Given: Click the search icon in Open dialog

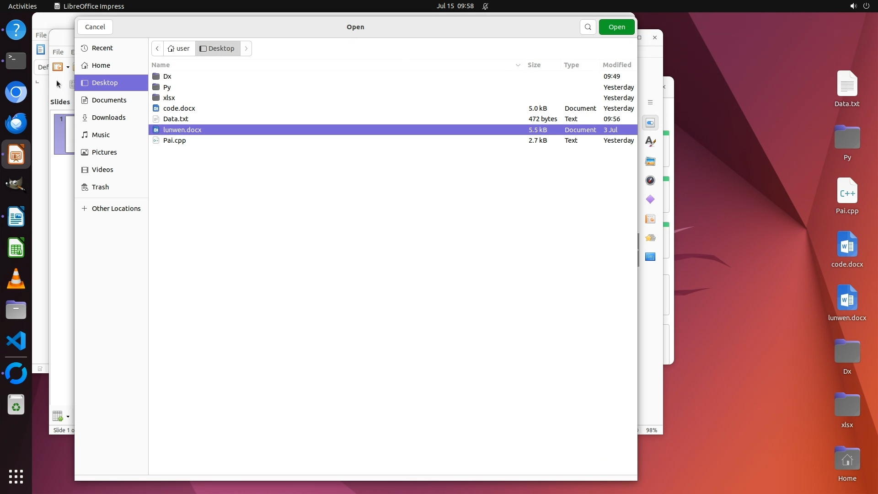Looking at the screenshot, I should point(588,27).
